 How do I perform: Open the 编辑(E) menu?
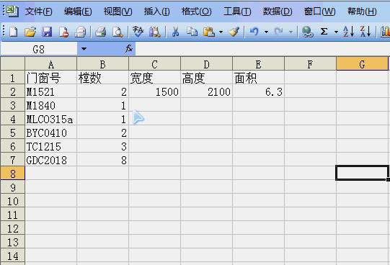(x=78, y=12)
